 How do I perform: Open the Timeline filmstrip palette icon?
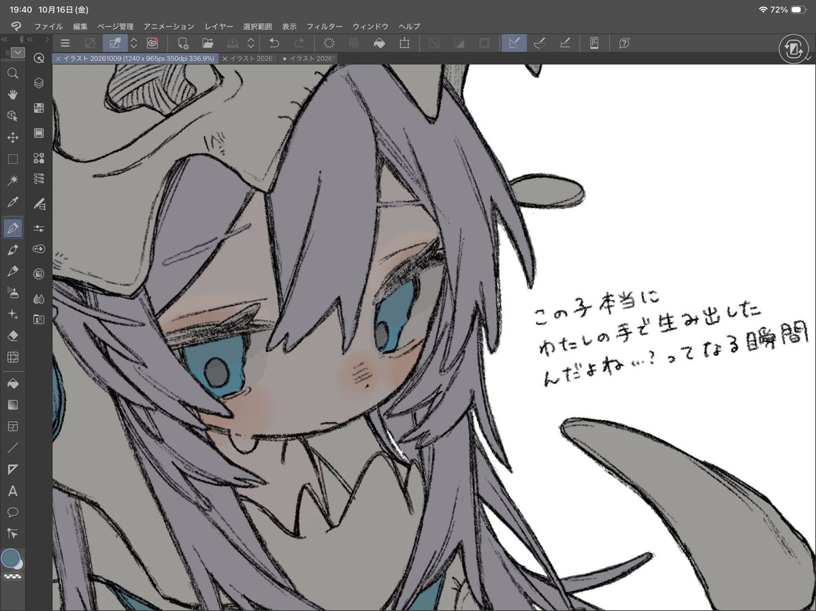click(39, 133)
